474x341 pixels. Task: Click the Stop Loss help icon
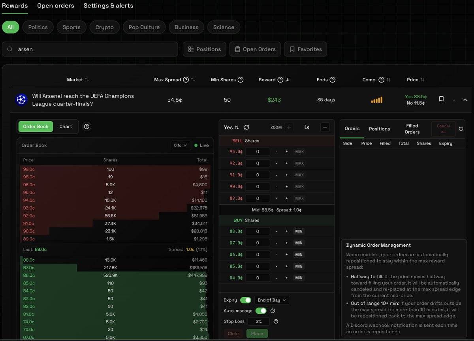pos(276,321)
